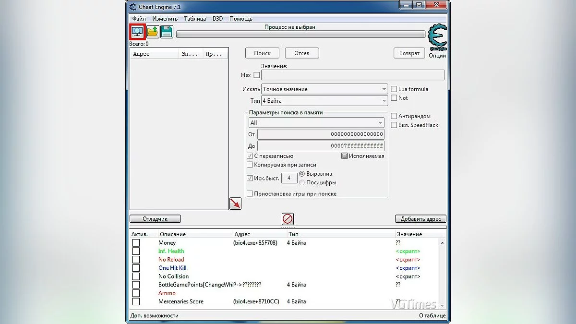Click the (bio4.exe+85F708) address cell

pos(255,243)
